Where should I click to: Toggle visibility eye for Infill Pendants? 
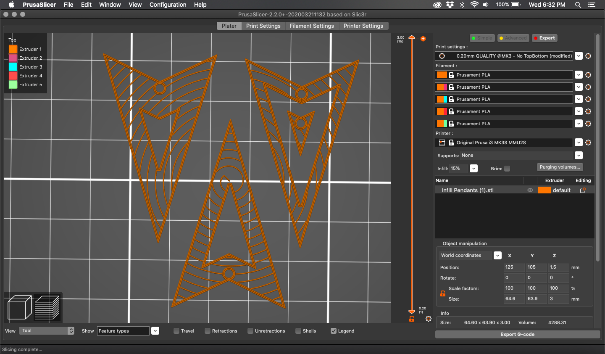530,190
